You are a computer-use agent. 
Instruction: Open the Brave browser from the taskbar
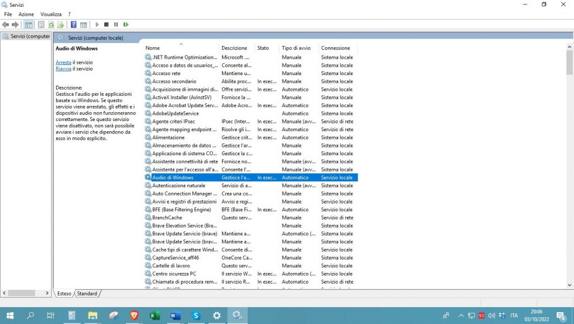133,316
